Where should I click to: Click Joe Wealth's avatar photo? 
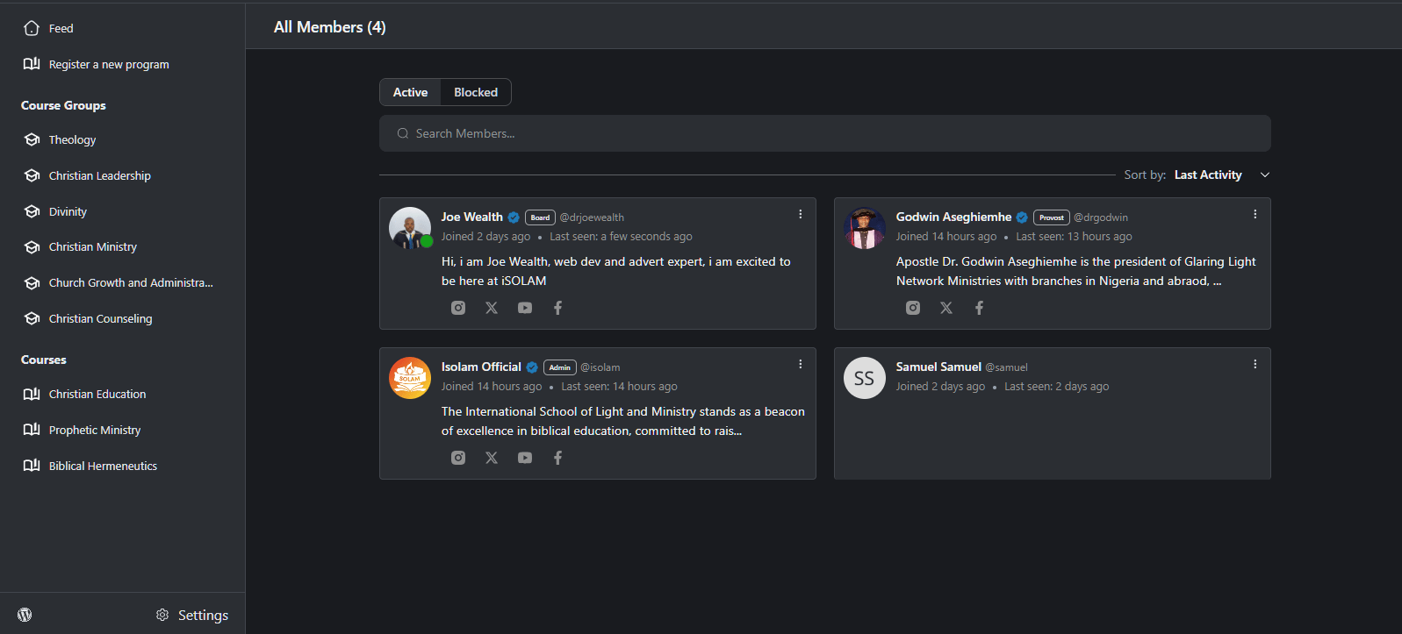(410, 228)
